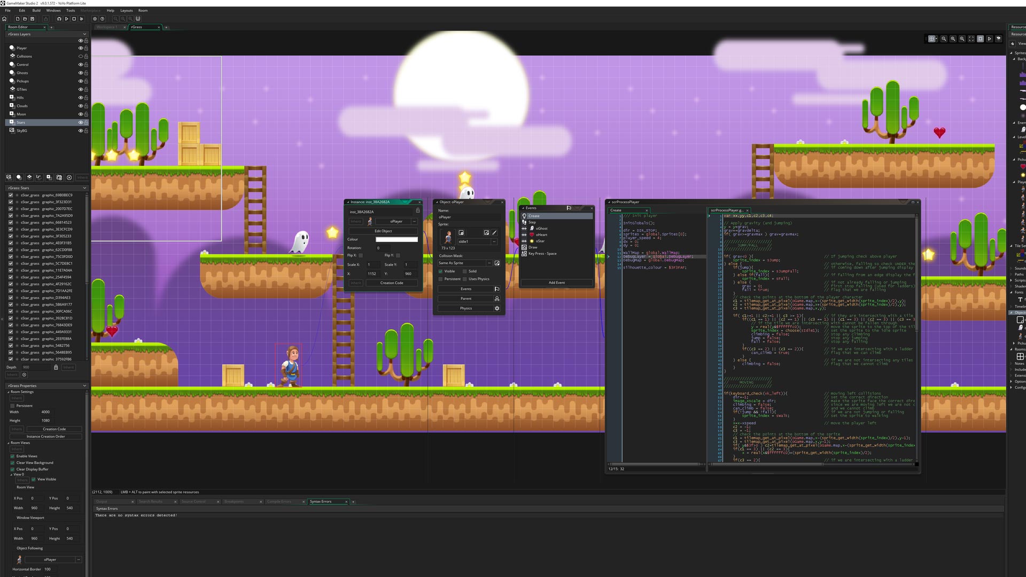Click the Add Event button
This screenshot has height=577, width=1026.
coord(556,282)
